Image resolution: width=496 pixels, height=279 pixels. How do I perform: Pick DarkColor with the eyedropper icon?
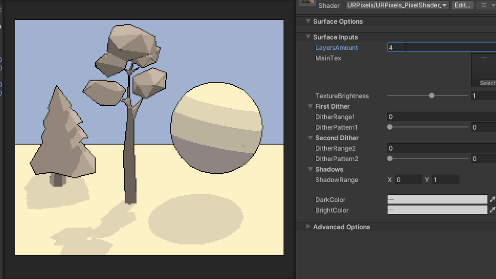coord(492,199)
